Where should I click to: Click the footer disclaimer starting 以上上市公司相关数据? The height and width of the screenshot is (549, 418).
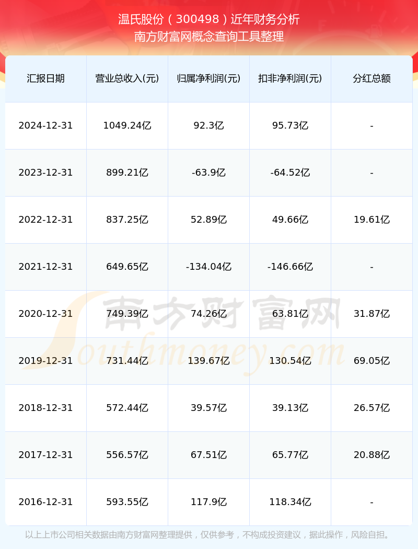pyautogui.click(x=208, y=535)
